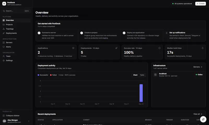This screenshot has width=209, height=125.
Task: Open the Create a project step
Action: [x=99, y=35]
